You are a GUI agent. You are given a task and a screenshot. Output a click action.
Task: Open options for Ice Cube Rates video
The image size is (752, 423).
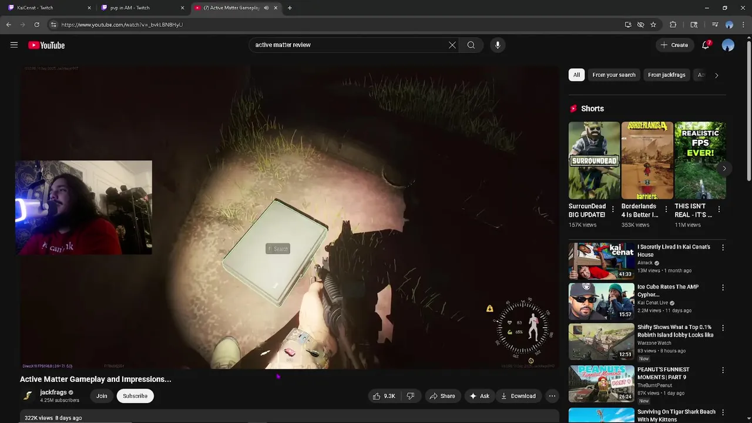[x=723, y=288]
